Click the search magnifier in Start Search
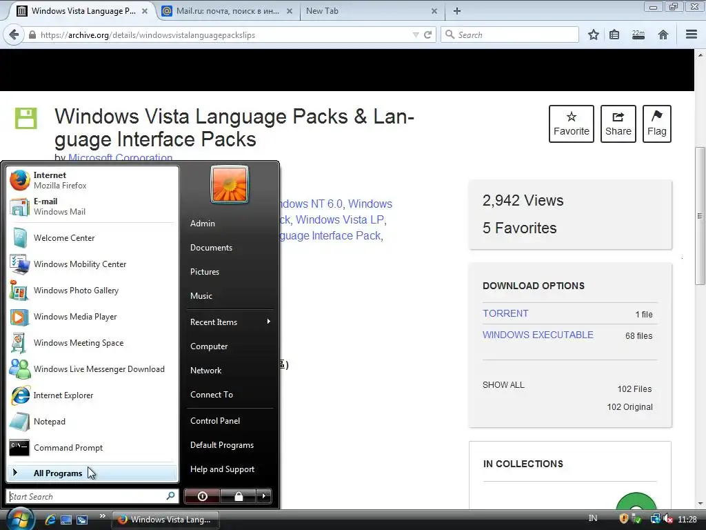 [171, 495]
